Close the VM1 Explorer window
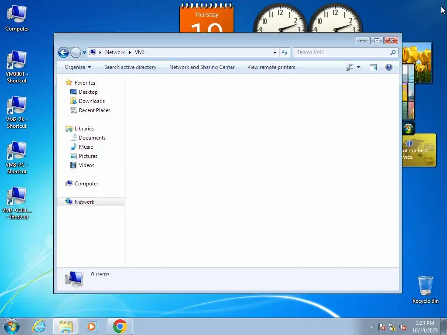The width and height of the screenshot is (447, 335). [x=391, y=41]
